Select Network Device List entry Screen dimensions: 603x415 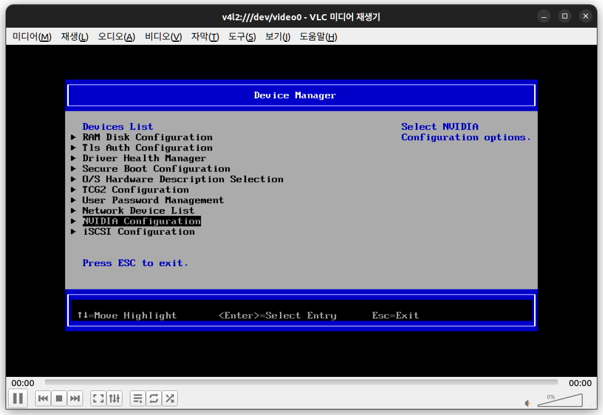(138, 210)
